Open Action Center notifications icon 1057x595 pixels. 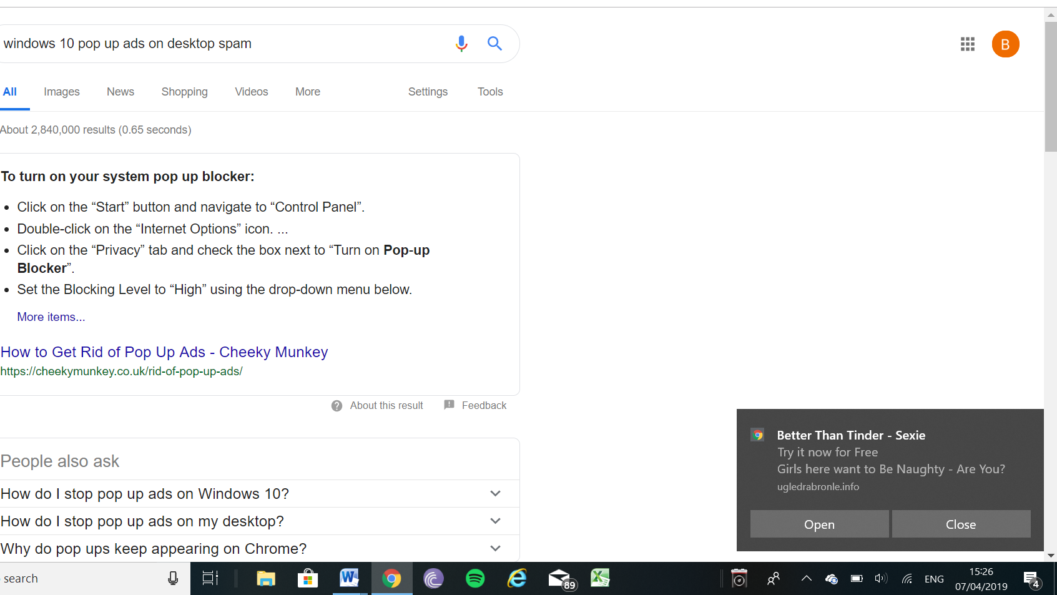1032,580
